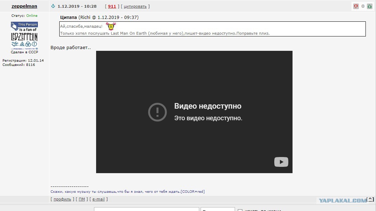Click the 'Сообщений: 8116' text
The height and width of the screenshot is (211, 376).
(x=19, y=64)
